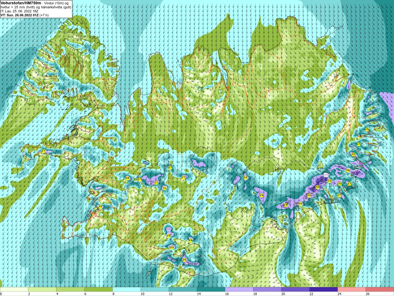This screenshot has height=296, width=394.
Task: Click the dark indigo 22–24 legend swatch
Action: 324,290
